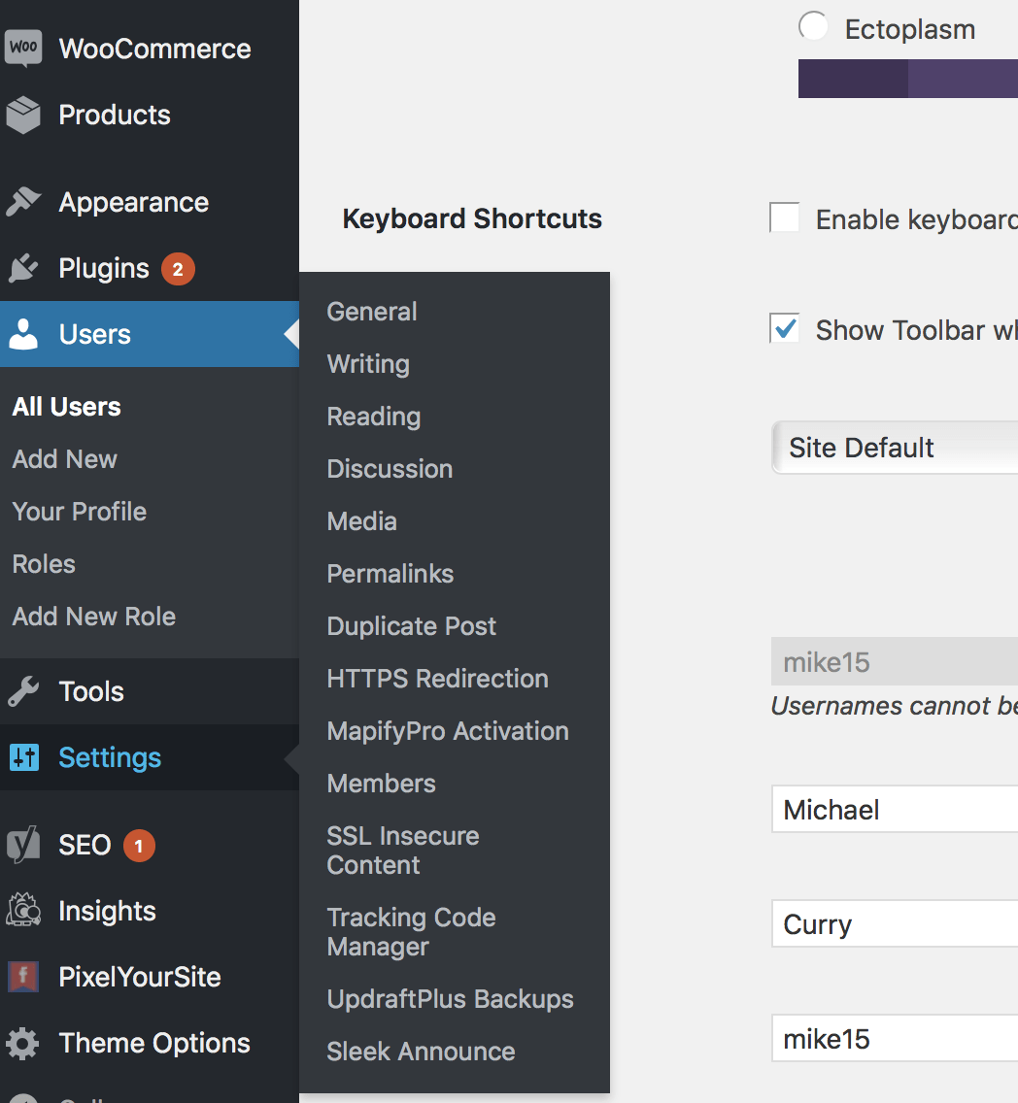Select the Ectoplasm color scheme radio
The image size is (1018, 1103).
pyautogui.click(x=813, y=27)
